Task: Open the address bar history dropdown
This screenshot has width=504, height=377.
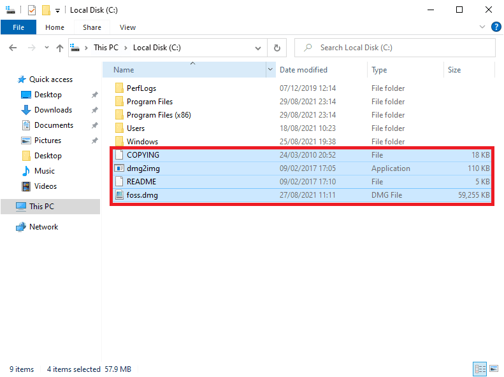Action: 258,48
